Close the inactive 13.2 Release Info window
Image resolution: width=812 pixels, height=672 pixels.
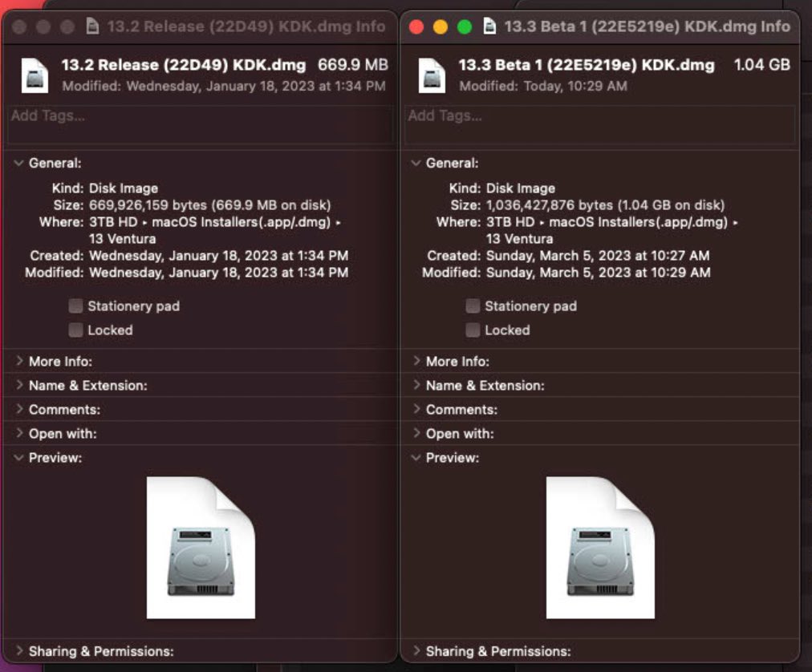point(19,27)
